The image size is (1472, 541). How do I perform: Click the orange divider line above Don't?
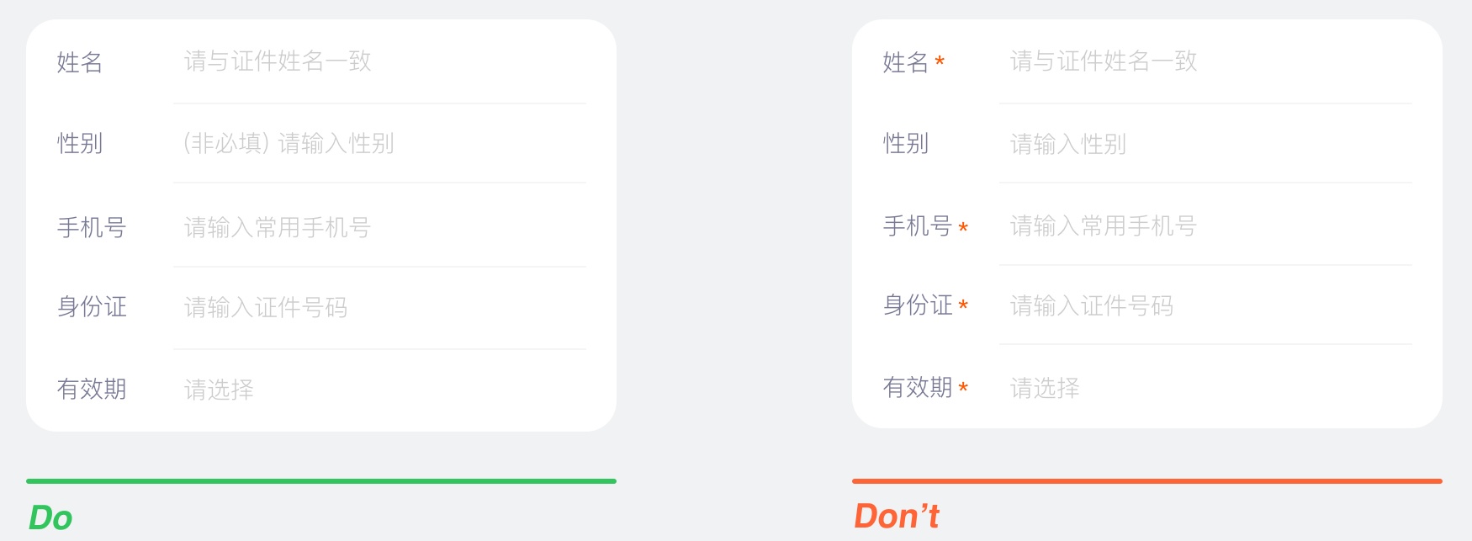pyautogui.click(x=1146, y=480)
